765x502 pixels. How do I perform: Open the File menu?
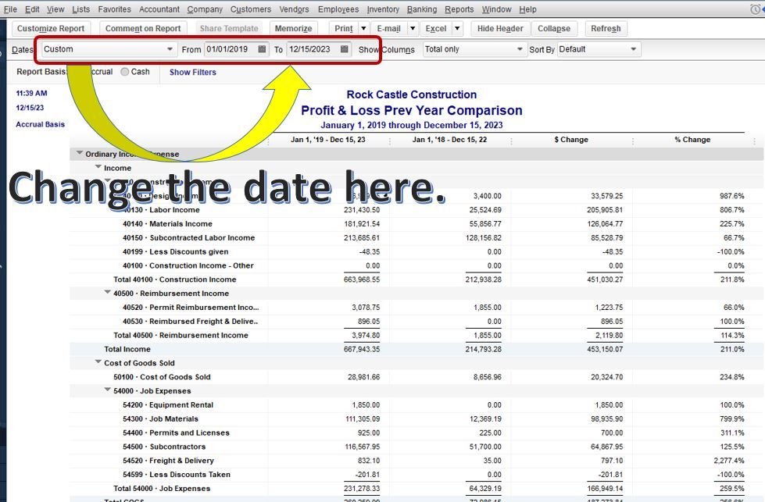(x=10, y=9)
